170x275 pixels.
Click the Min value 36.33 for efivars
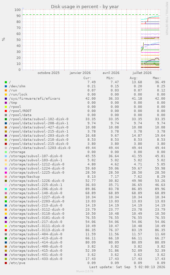[114, 99]
